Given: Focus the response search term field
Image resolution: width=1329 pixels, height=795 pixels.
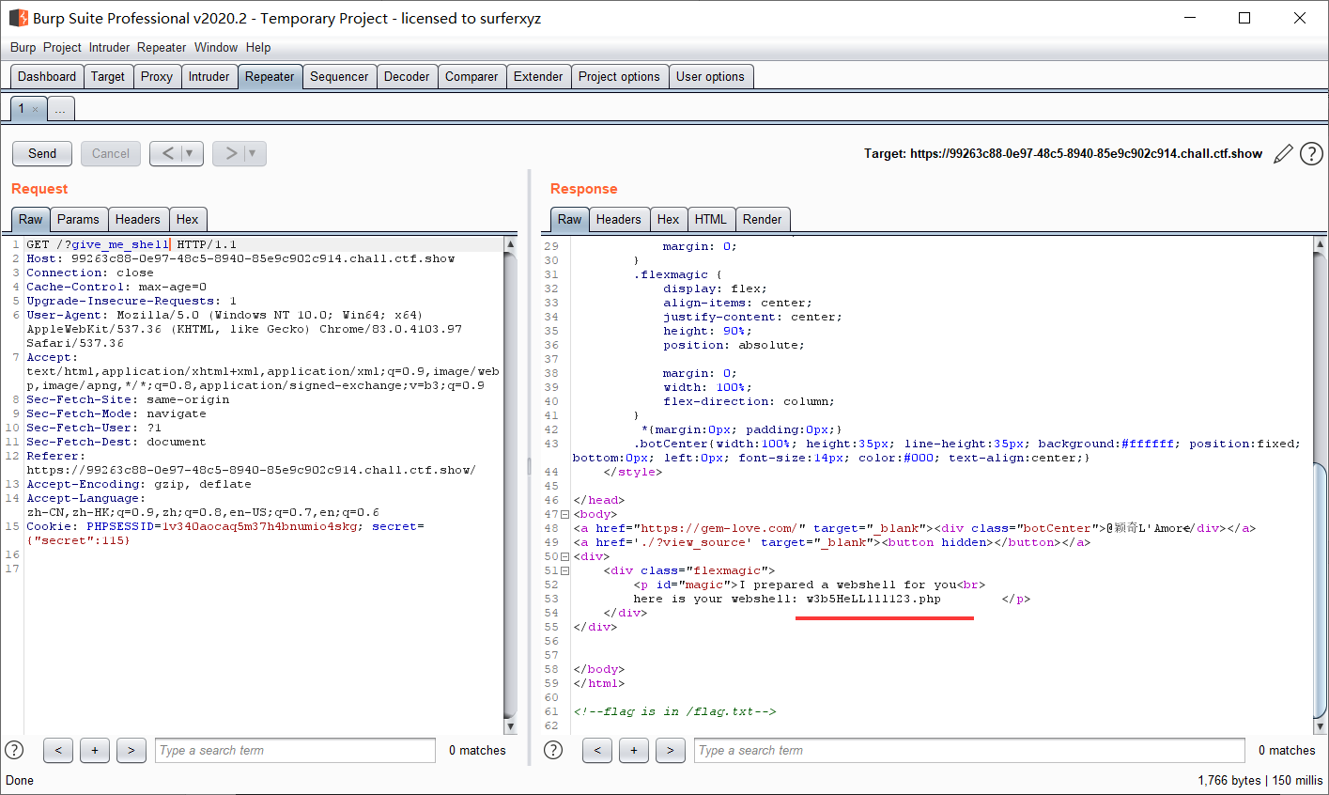Looking at the screenshot, I should pos(969,750).
